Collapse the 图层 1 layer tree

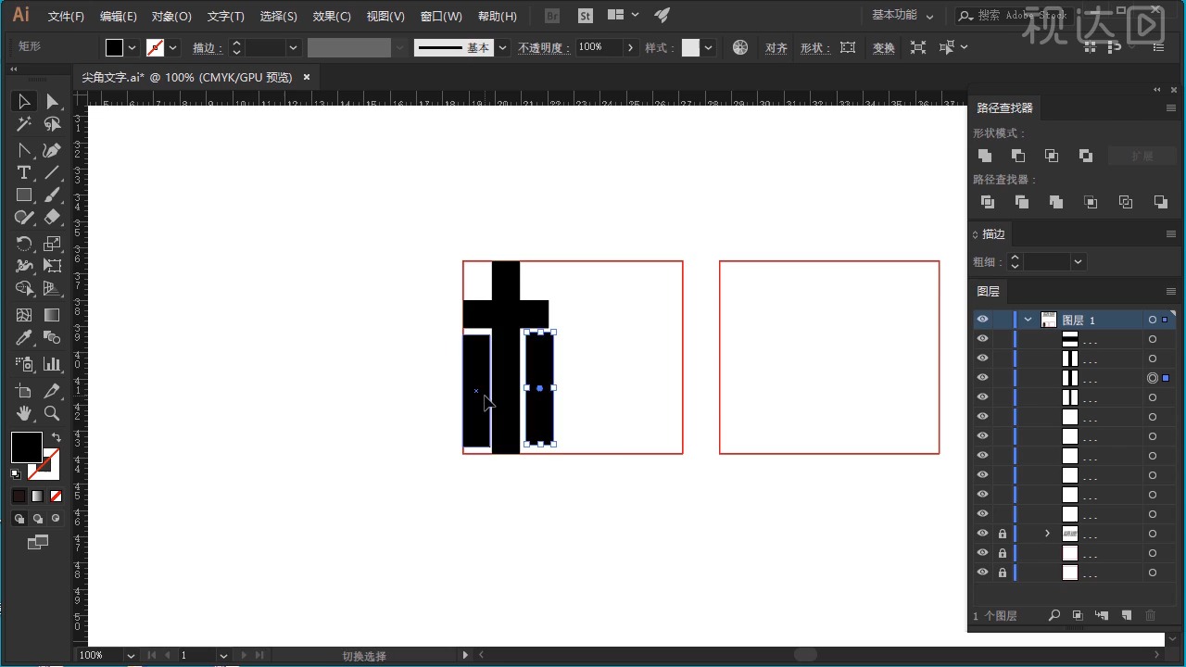pyautogui.click(x=1028, y=320)
